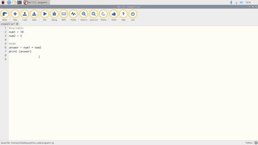Zoom-in the editor text

tap(84, 15)
